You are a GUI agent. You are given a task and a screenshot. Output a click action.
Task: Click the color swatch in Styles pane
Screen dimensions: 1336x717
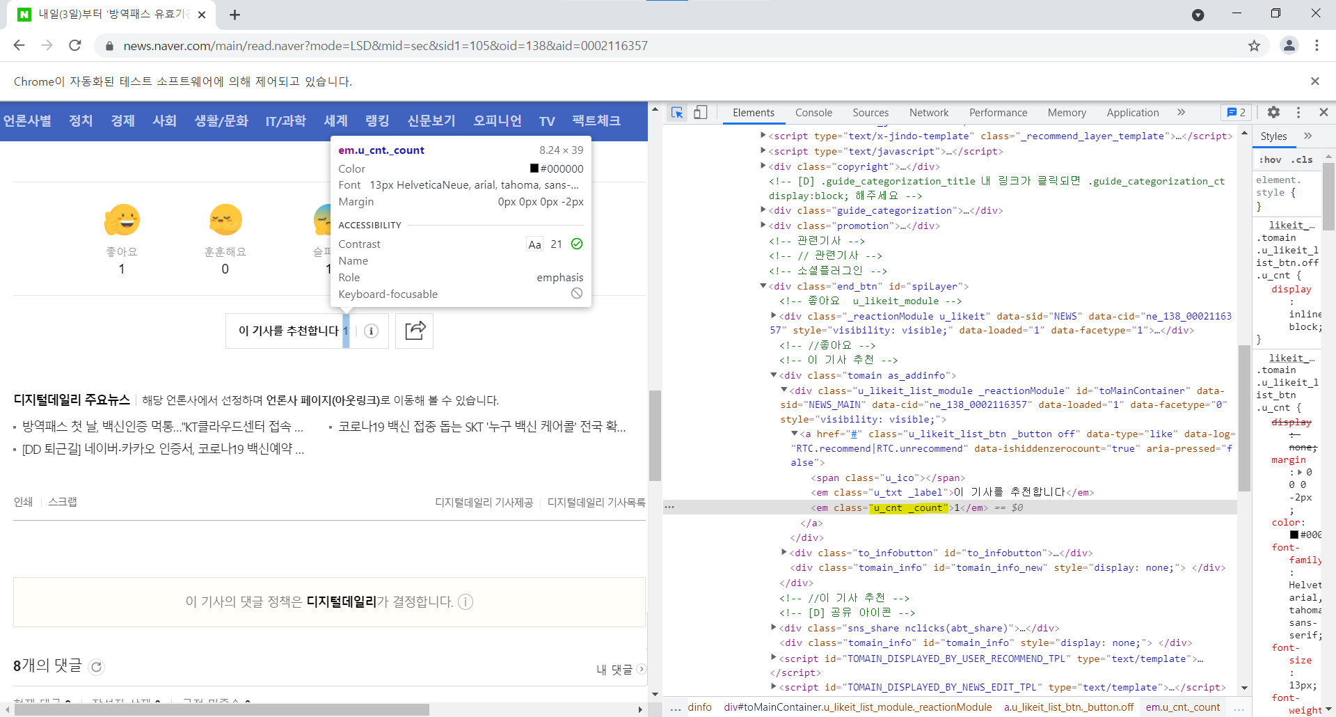[1294, 535]
